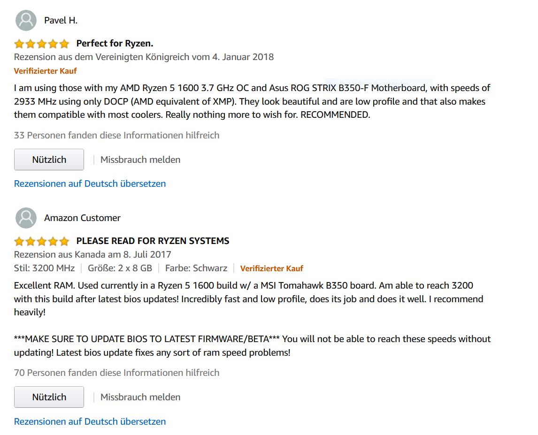Click Nützlich on the Ryzen Systems review
This screenshot has height=435, width=538.
[x=49, y=397]
